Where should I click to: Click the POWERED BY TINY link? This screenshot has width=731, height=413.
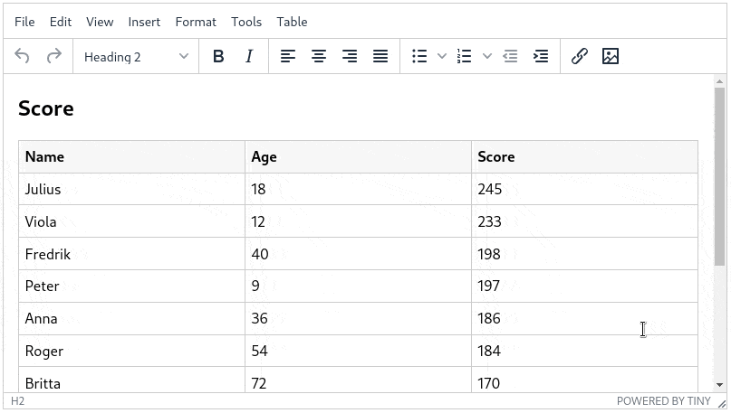pos(664,401)
